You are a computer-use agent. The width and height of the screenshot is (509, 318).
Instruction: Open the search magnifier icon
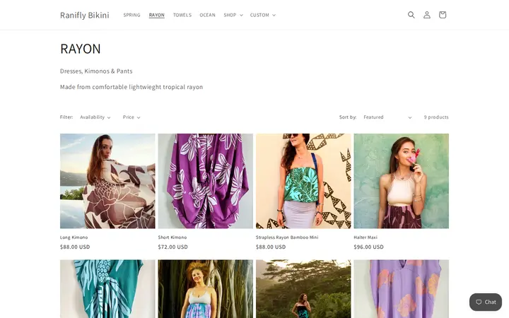pos(411,15)
